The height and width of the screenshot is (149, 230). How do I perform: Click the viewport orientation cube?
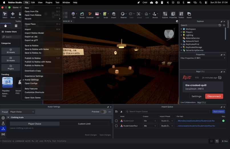click(169, 34)
